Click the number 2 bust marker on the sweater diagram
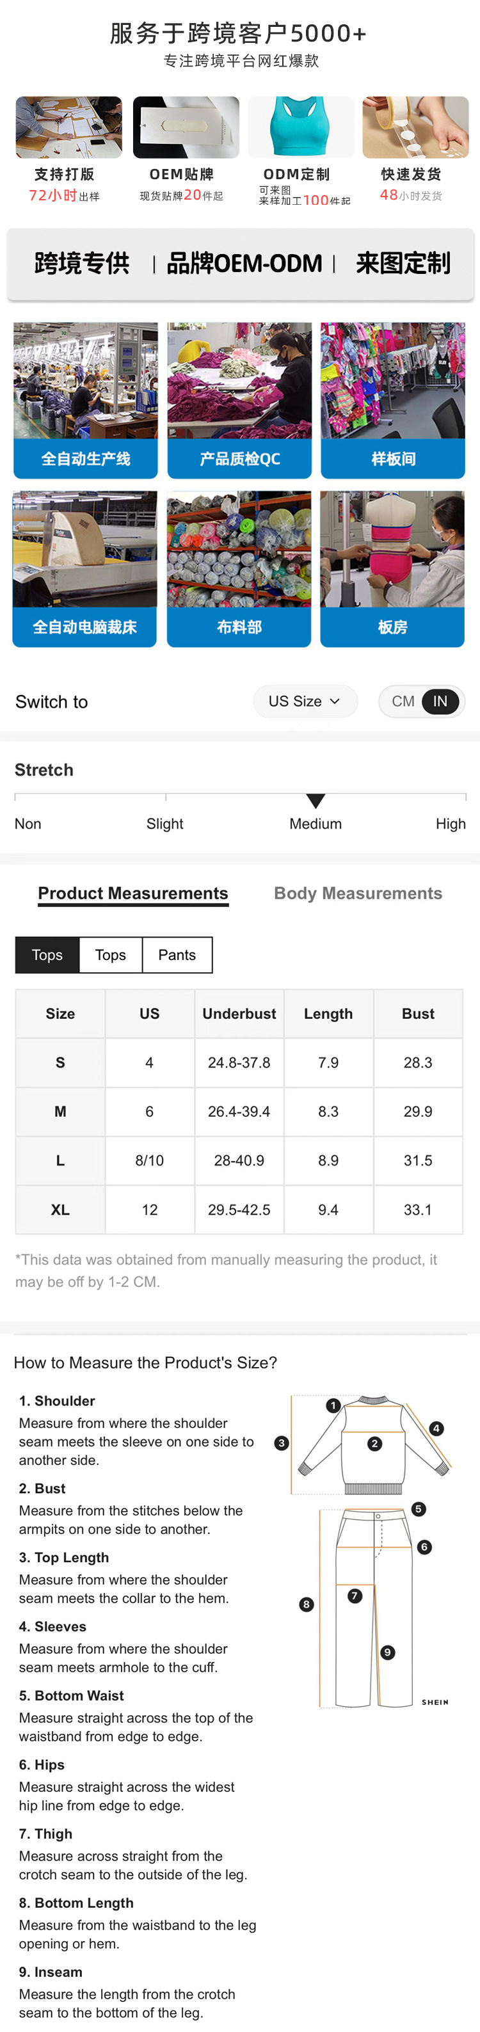The height and width of the screenshot is (2032, 480). (375, 1444)
